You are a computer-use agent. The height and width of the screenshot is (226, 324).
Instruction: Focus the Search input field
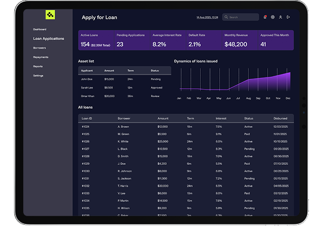coord(241,17)
